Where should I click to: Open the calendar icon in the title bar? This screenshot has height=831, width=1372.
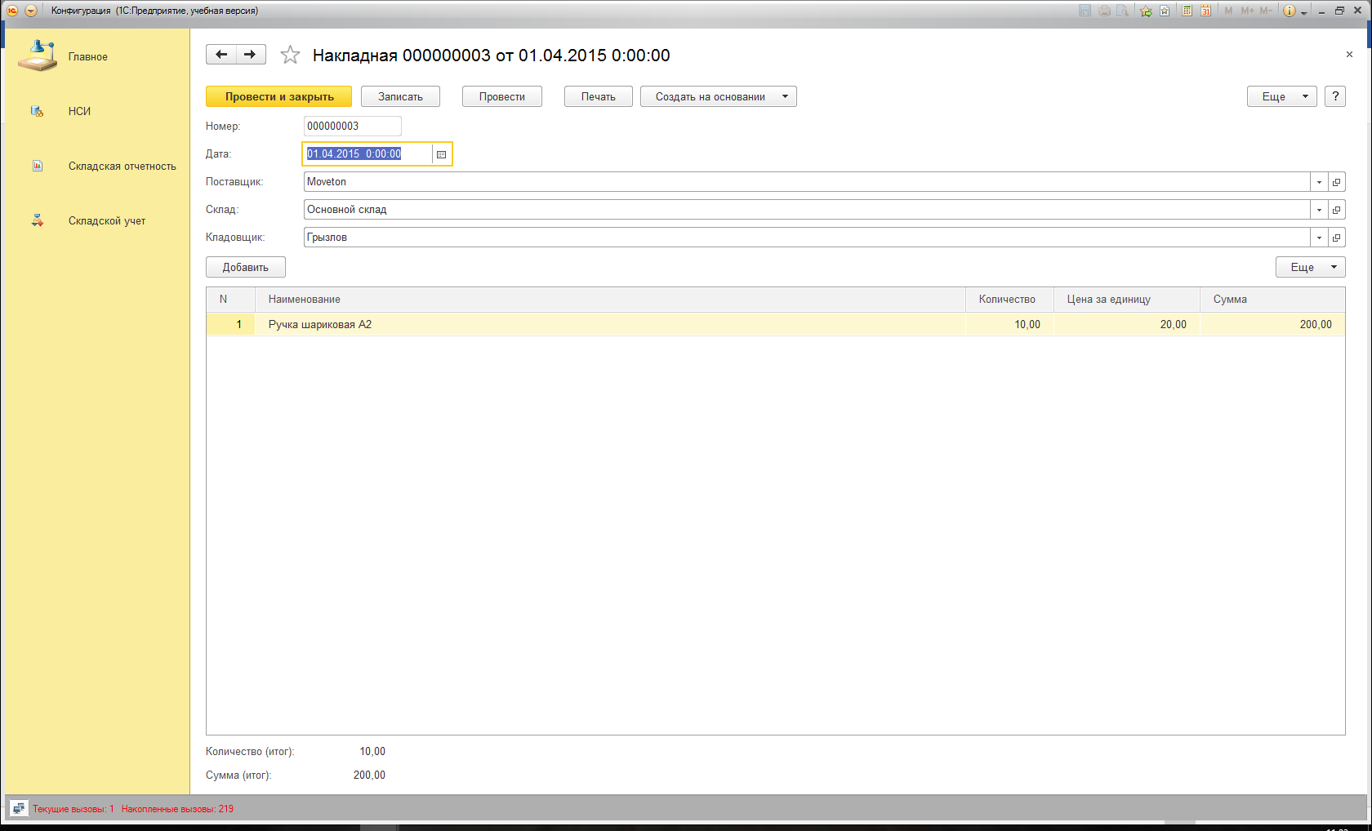pyautogui.click(x=1205, y=11)
